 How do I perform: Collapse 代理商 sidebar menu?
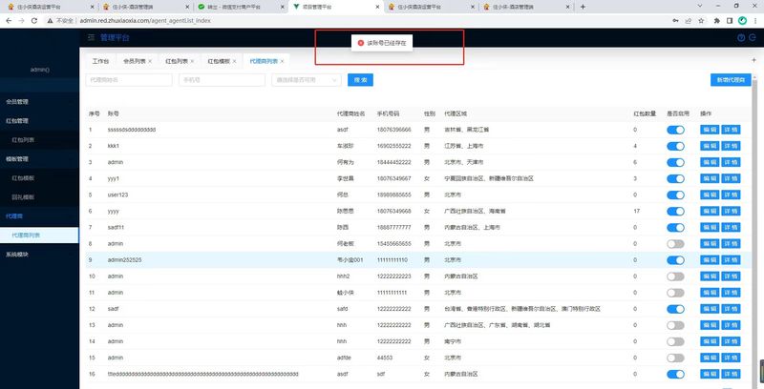coord(39,215)
